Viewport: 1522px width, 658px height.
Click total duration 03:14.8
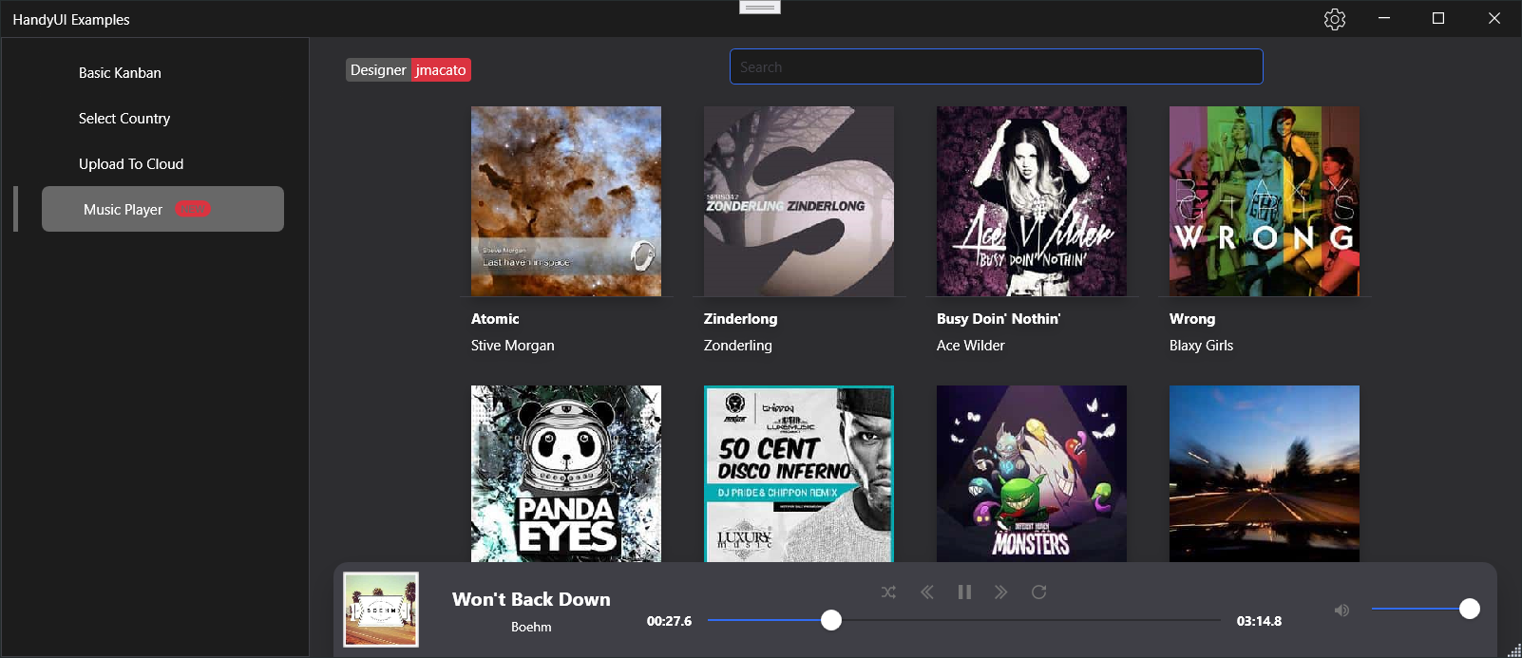pos(1259,621)
